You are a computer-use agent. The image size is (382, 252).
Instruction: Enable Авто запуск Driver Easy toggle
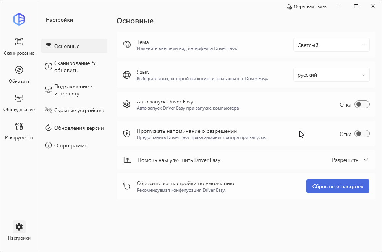(362, 105)
